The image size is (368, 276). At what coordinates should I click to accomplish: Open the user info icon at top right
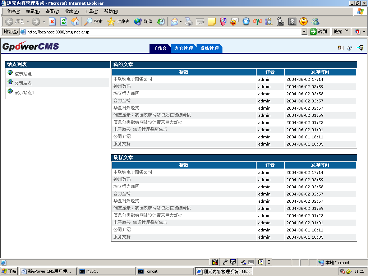click(x=341, y=48)
